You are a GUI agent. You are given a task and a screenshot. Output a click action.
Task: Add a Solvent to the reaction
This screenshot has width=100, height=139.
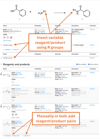pyautogui.click(x=15, y=50)
